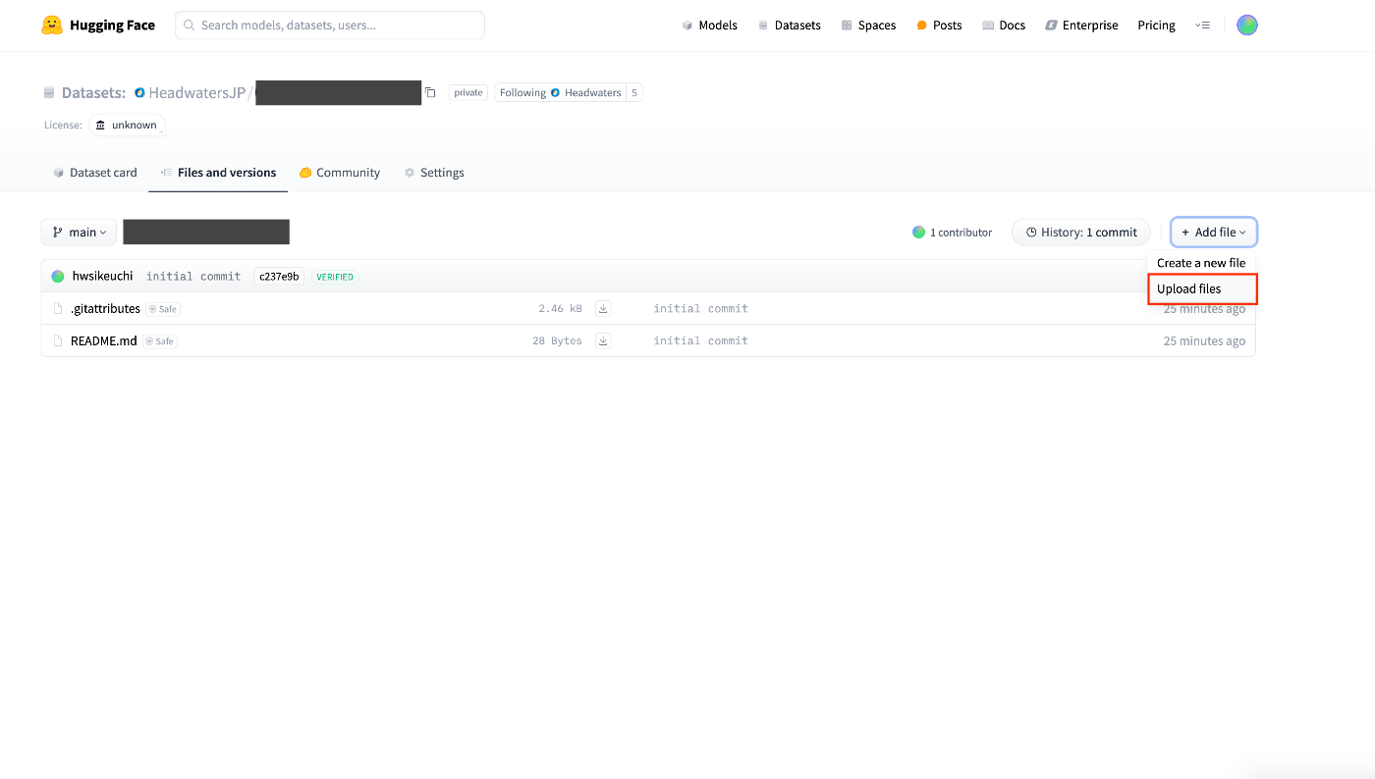Open the initial commit message in header row

click(193, 277)
